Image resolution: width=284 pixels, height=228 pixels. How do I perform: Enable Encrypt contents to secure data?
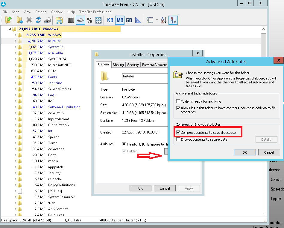coord(178,139)
